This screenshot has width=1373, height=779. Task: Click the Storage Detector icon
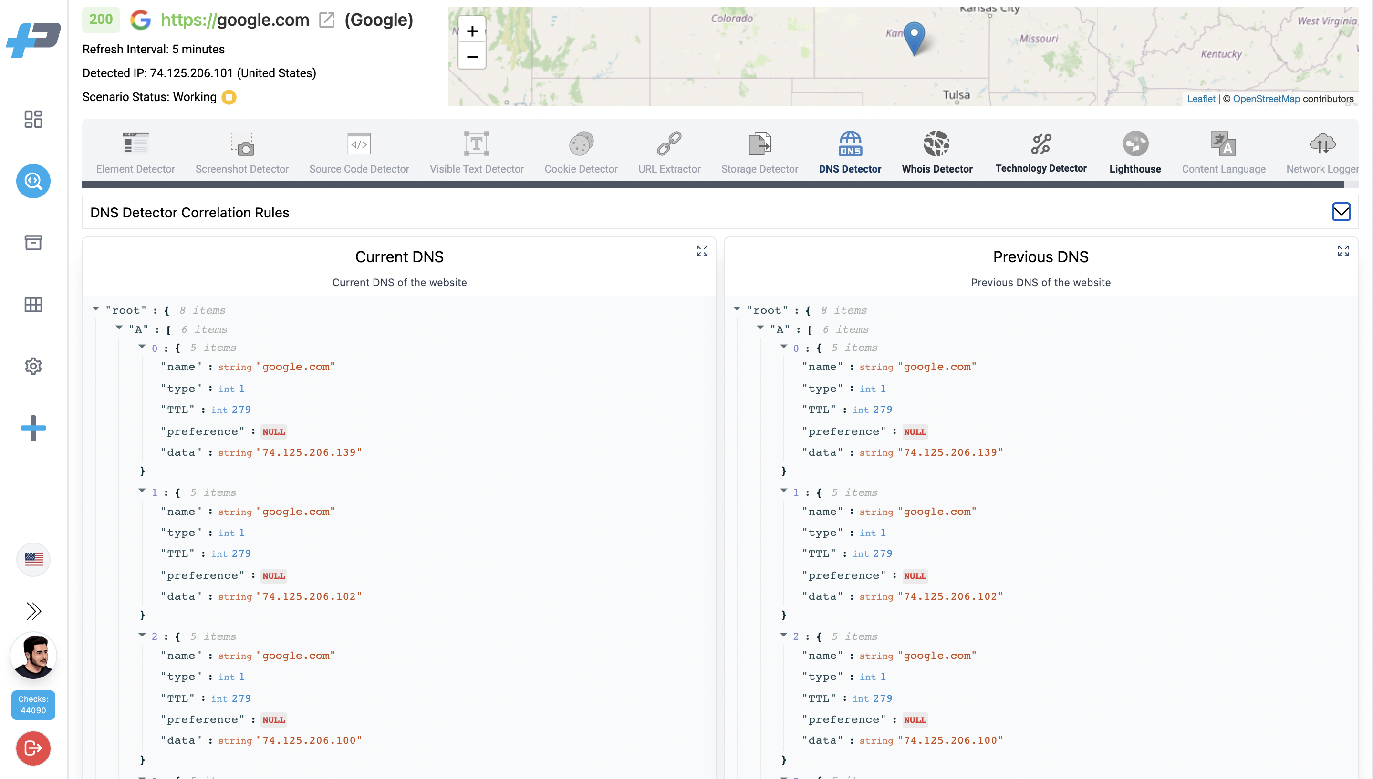tap(759, 143)
